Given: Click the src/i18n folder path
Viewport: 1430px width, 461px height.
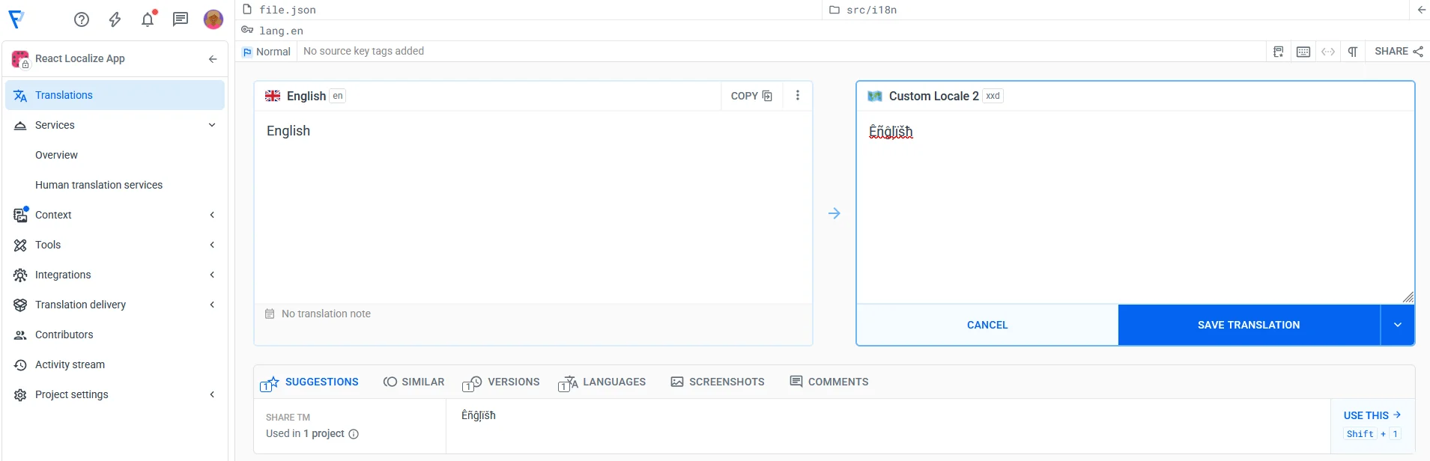Looking at the screenshot, I should [x=871, y=10].
